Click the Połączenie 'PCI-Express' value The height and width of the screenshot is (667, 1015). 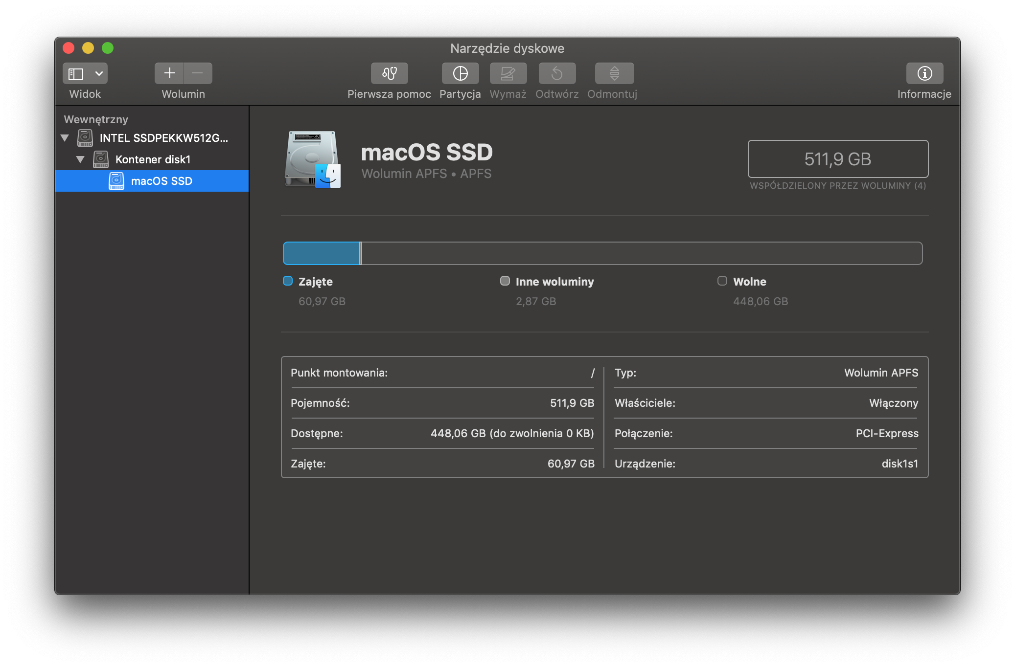point(887,433)
